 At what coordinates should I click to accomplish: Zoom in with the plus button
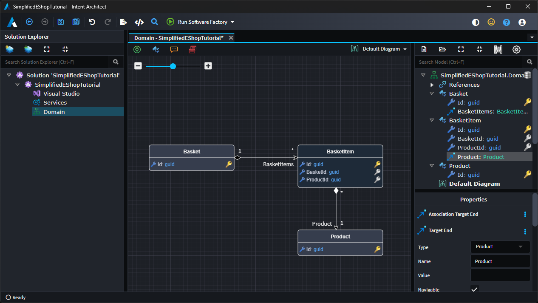coord(208,66)
